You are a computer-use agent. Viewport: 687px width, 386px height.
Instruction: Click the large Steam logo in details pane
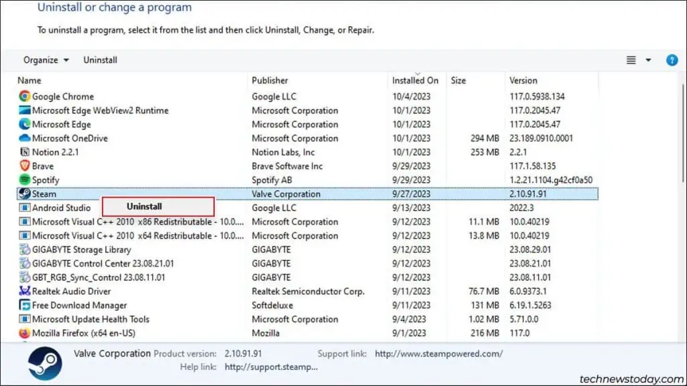tap(45, 363)
